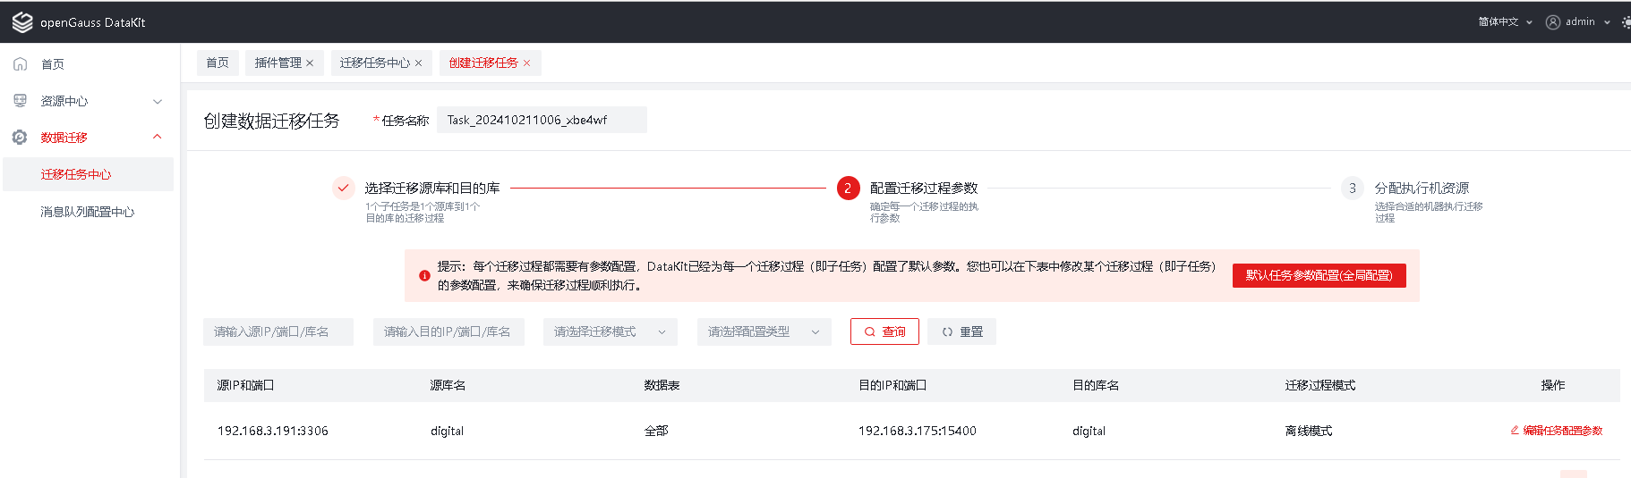Click the 资源中心 monitor icon
Image resolution: width=1631 pixels, height=478 pixels.
(21, 101)
